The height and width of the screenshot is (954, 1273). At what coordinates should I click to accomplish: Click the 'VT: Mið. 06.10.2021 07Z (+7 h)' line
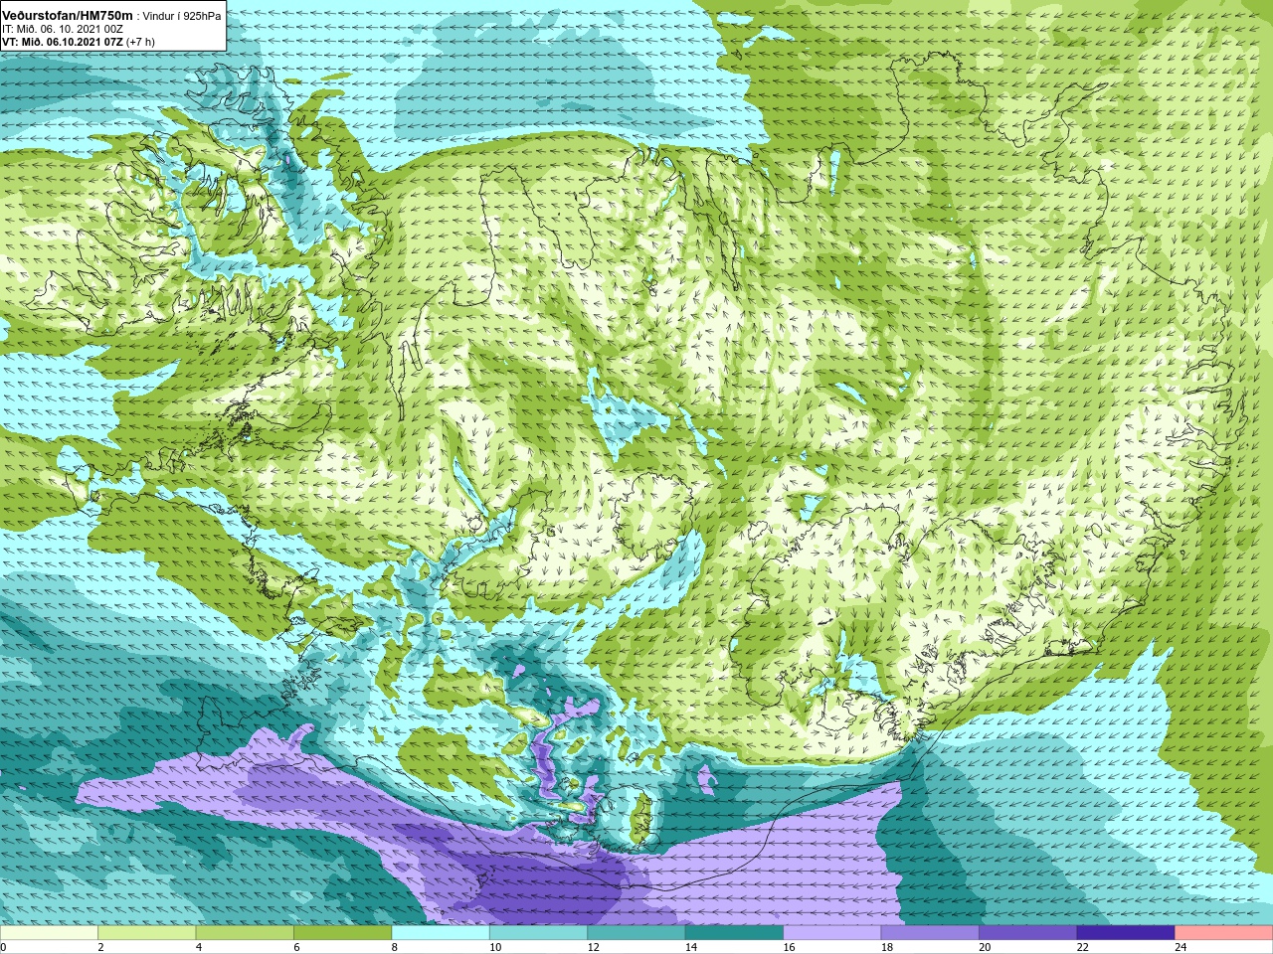[x=79, y=43]
